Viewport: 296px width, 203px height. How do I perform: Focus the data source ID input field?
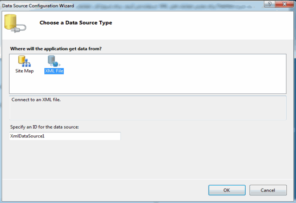coord(65,136)
